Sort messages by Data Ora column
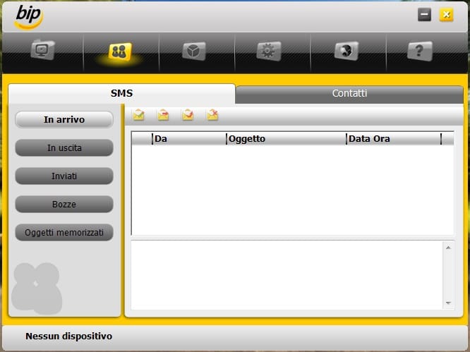 click(x=392, y=139)
